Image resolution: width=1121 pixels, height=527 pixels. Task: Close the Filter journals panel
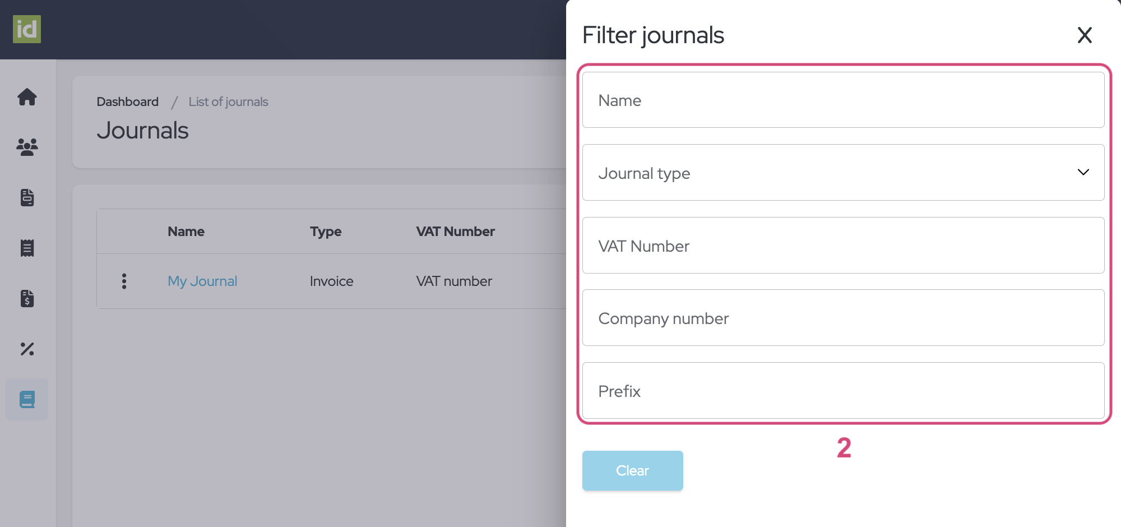pyautogui.click(x=1085, y=35)
